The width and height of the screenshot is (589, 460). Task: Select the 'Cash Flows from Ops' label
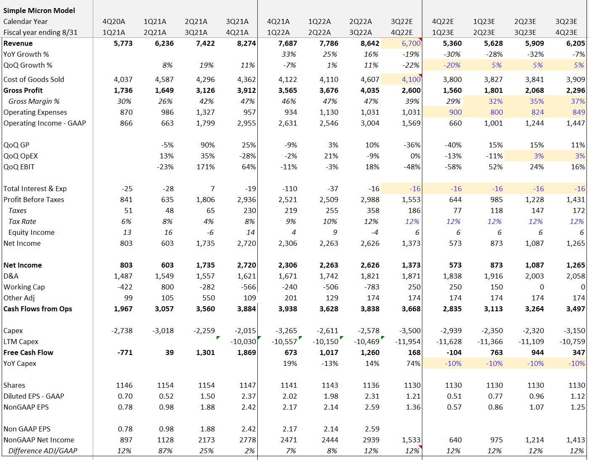[38, 309]
